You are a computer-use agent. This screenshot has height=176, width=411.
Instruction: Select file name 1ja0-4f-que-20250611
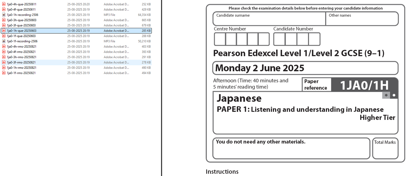click(x=21, y=9)
